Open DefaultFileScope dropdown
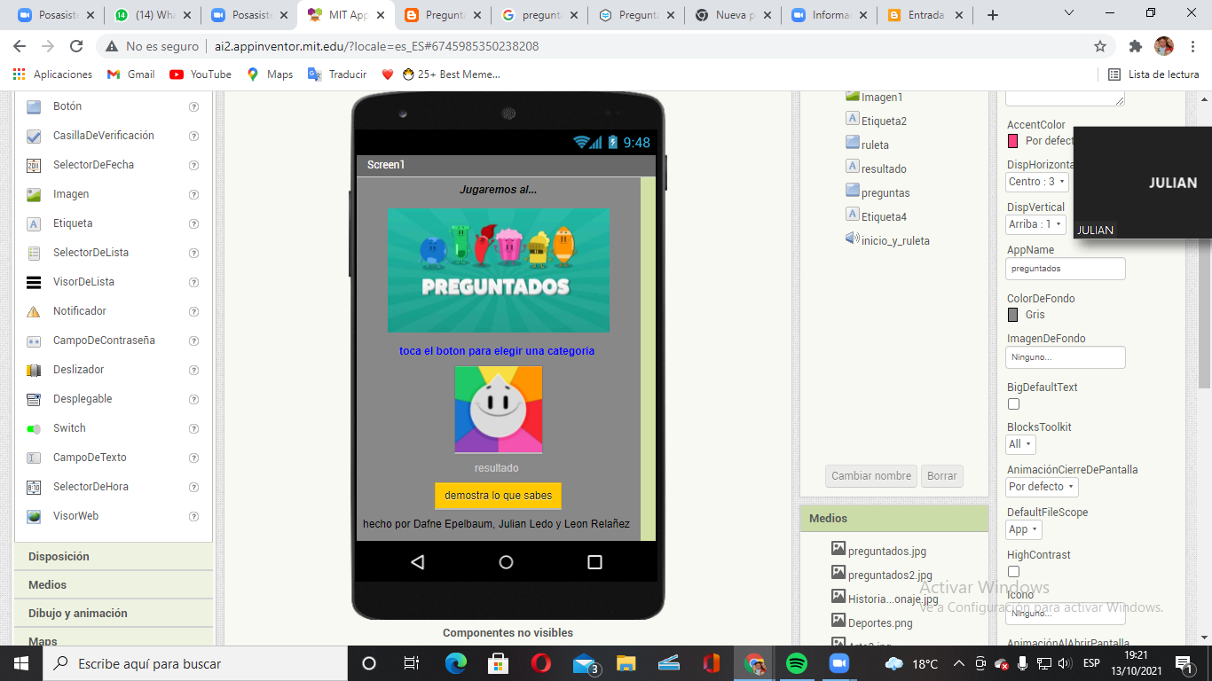The height and width of the screenshot is (681, 1212). coord(1023,529)
